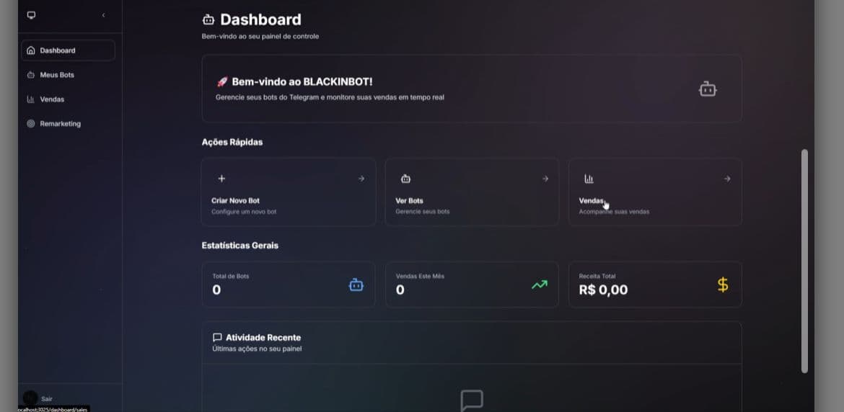Click the target icon beside Remarketing

pyautogui.click(x=31, y=124)
